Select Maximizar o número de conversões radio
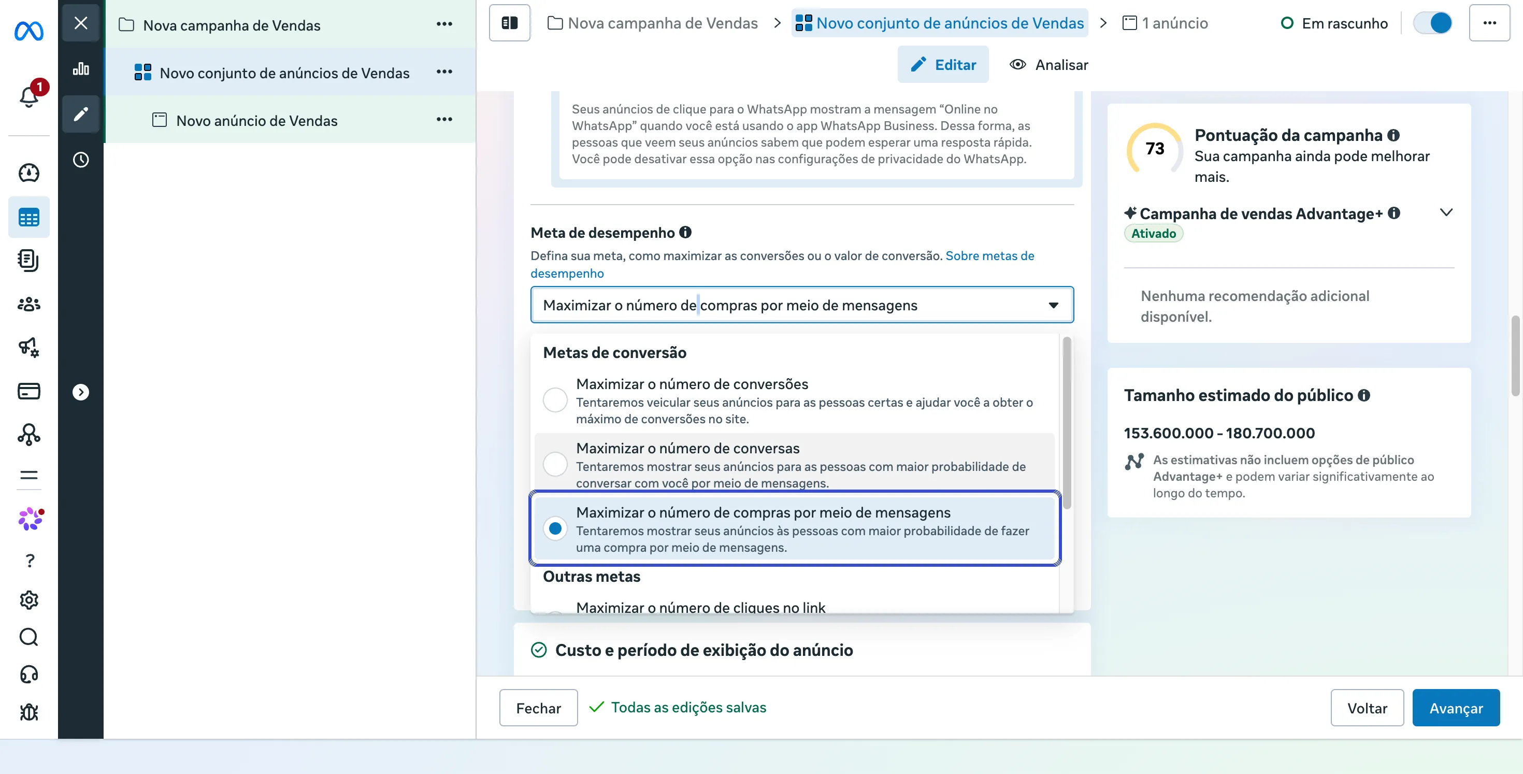 coord(555,400)
